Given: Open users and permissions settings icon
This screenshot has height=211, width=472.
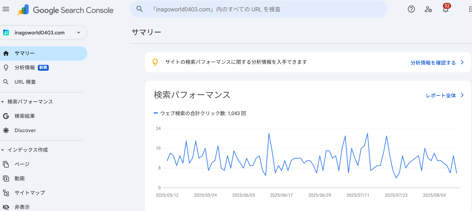Looking at the screenshot, I should click(428, 9).
